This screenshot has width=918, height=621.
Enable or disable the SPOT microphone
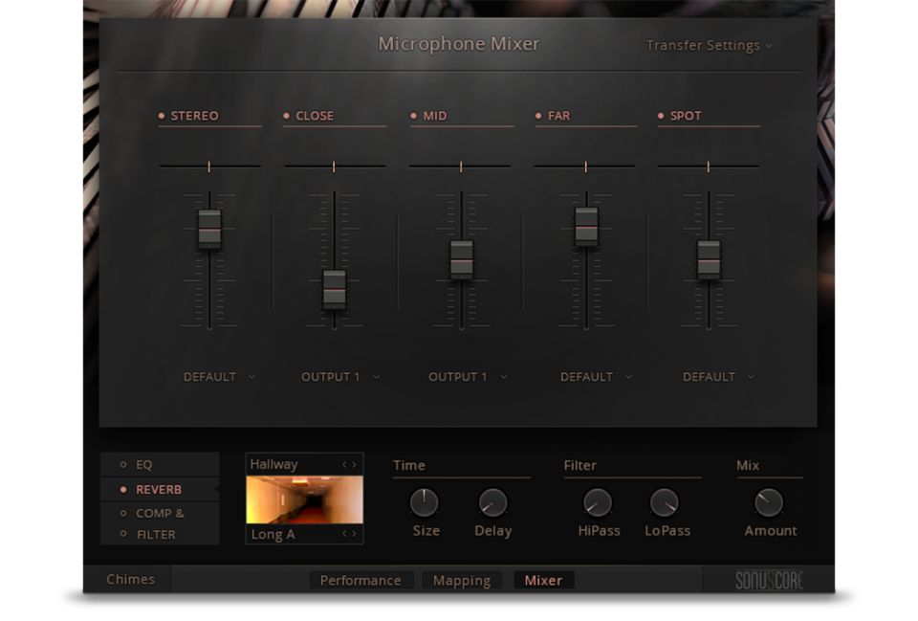661,116
